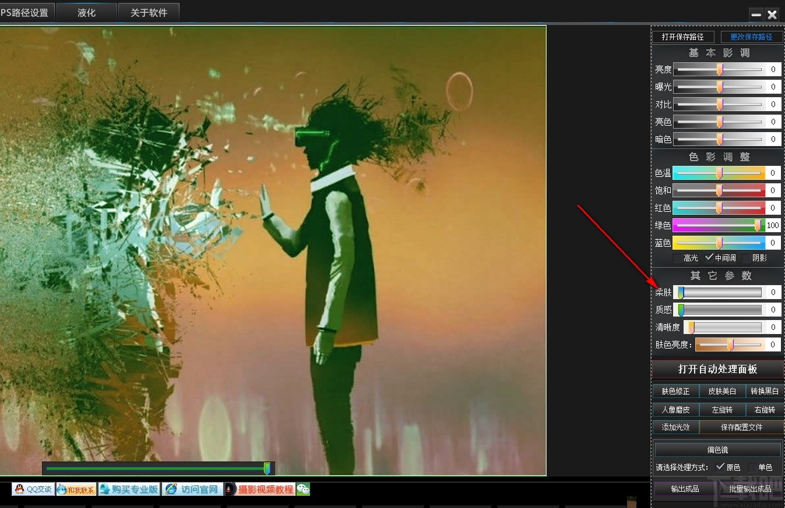
Task: Enable the 高光 highlights checkbox
Action: click(677, 258)
